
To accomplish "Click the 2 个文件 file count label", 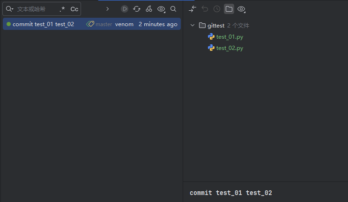I will tap(238, 26).
